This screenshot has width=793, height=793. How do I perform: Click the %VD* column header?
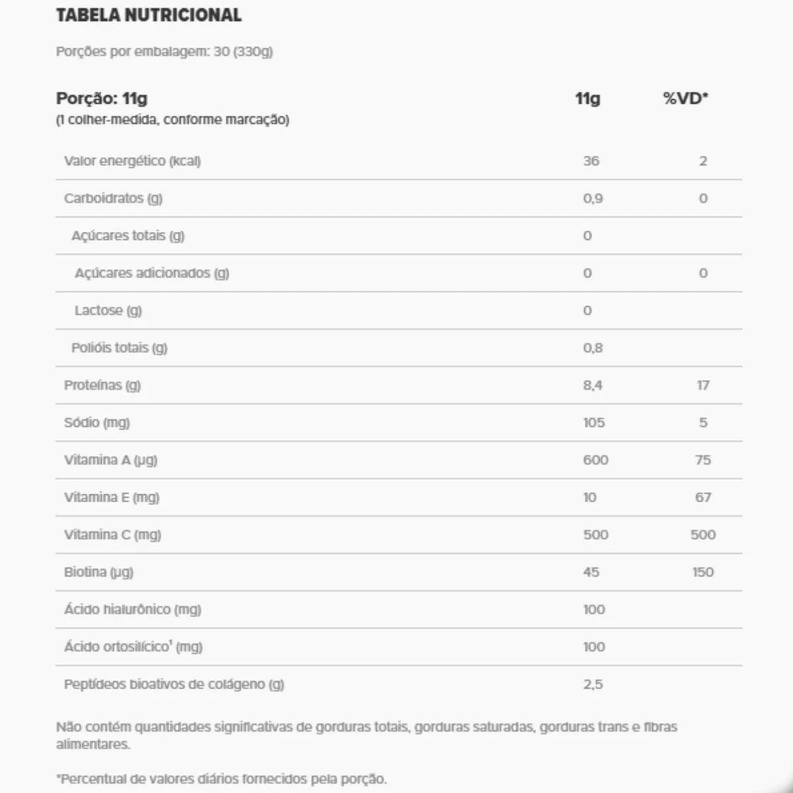[685, 98]
